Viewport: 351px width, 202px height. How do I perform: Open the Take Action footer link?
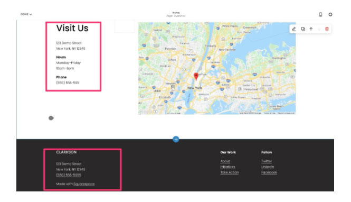click(x=230, y=172)
